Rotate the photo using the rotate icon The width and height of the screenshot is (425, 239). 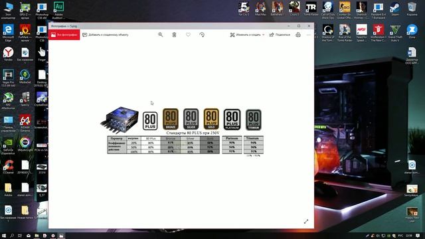coord(202,35)
